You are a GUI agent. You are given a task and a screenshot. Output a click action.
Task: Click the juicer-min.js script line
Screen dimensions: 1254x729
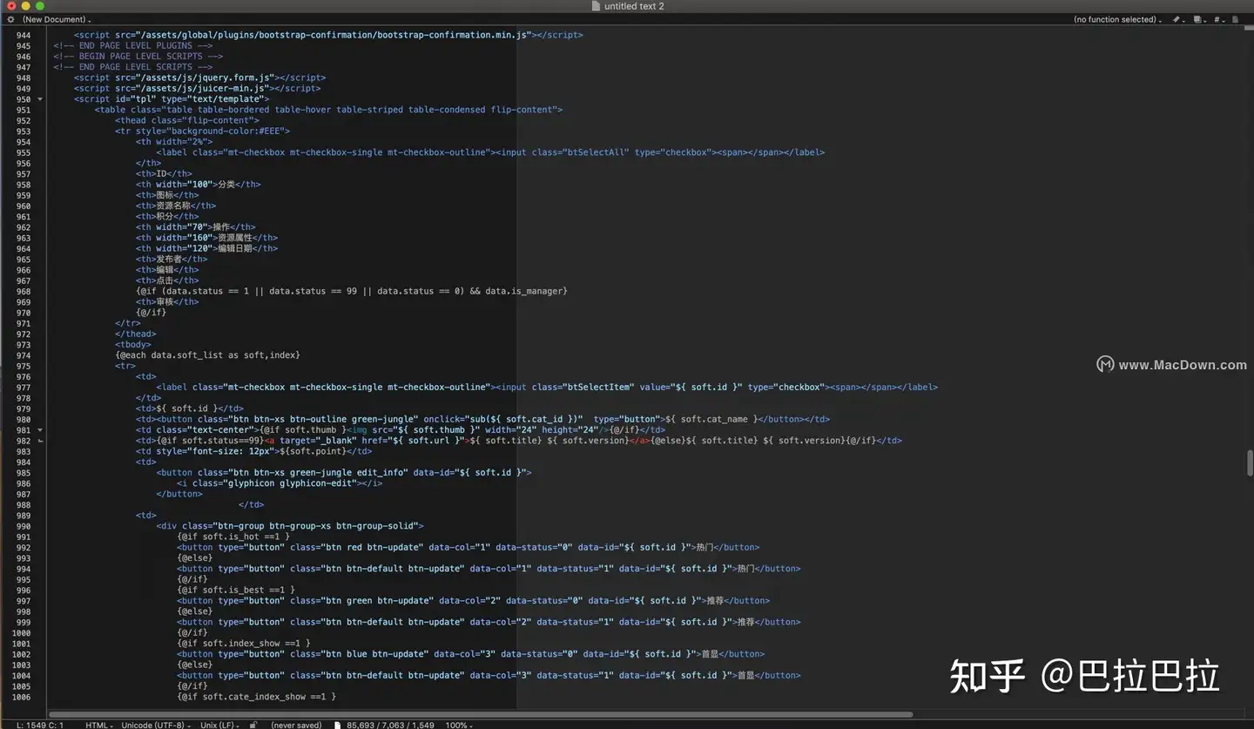pos(197,88)
